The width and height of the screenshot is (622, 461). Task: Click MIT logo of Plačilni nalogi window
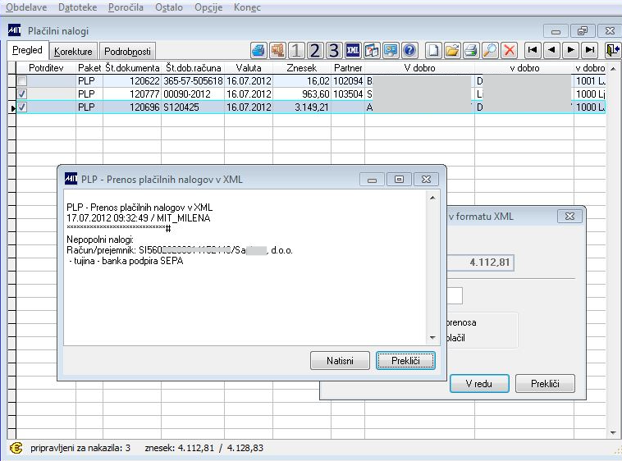point(14,30)
